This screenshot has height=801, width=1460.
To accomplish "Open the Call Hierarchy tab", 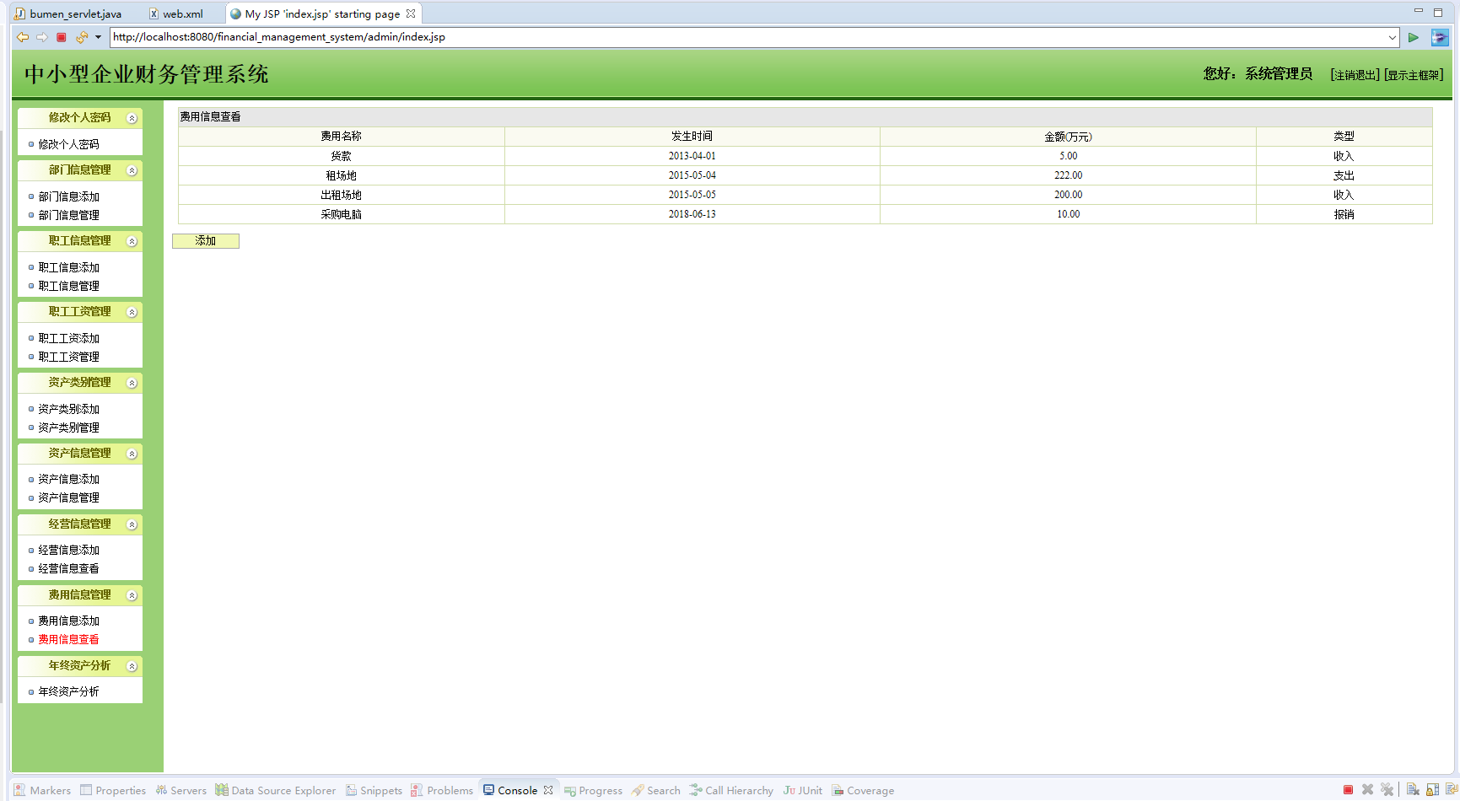I will tap(730, 790).
